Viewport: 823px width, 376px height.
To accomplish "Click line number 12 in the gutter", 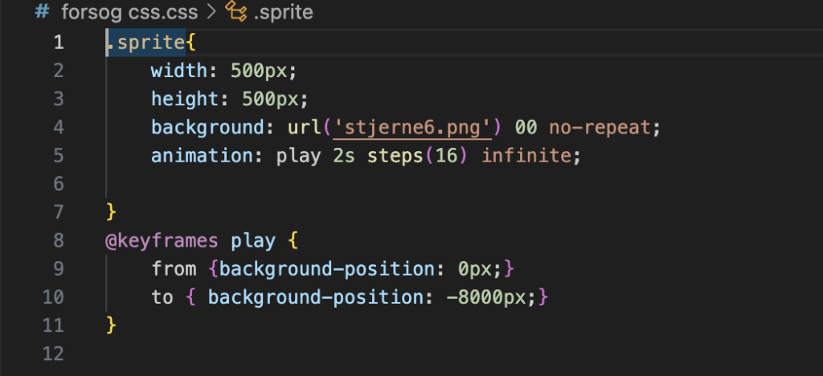I will coord(53,353).
